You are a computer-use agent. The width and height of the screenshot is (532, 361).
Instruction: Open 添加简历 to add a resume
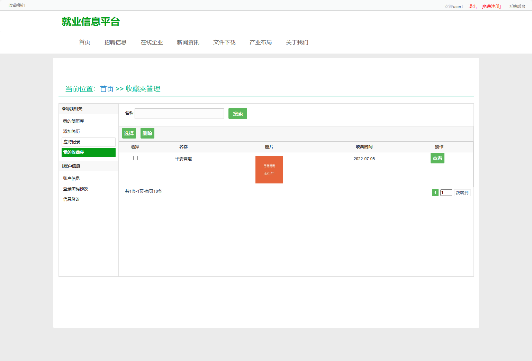[x=71, y=131]
